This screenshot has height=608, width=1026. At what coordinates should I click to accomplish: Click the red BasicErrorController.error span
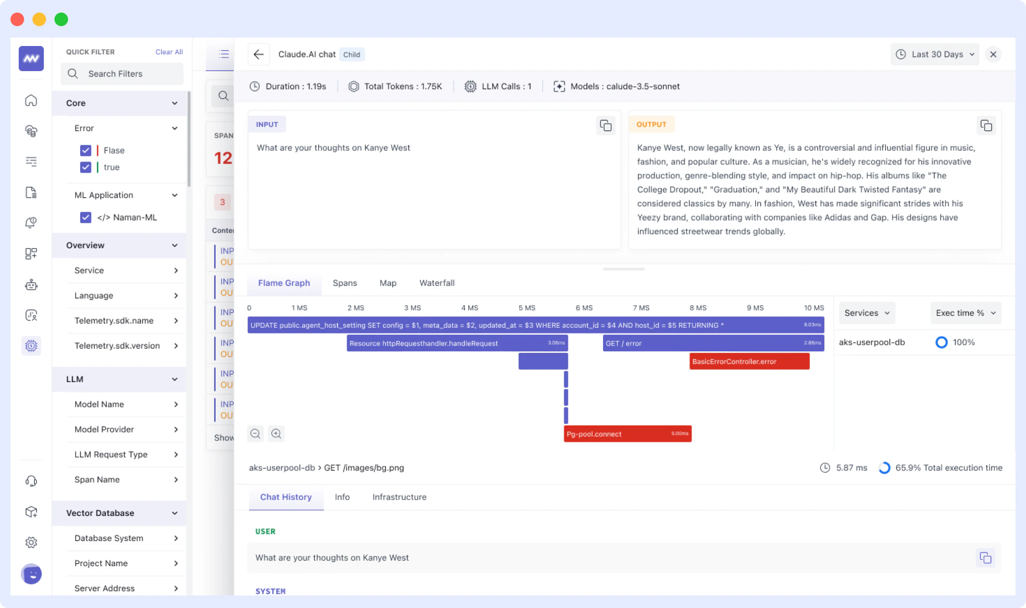pos(749,361)
